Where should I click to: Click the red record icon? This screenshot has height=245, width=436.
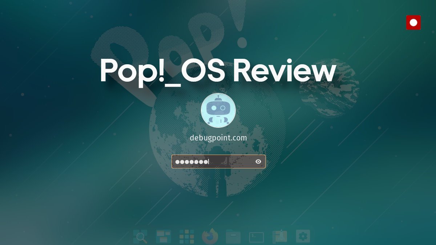click(413, 23)
